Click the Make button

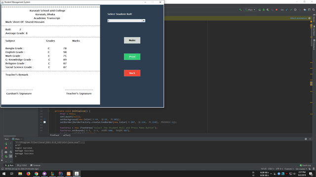132,40
